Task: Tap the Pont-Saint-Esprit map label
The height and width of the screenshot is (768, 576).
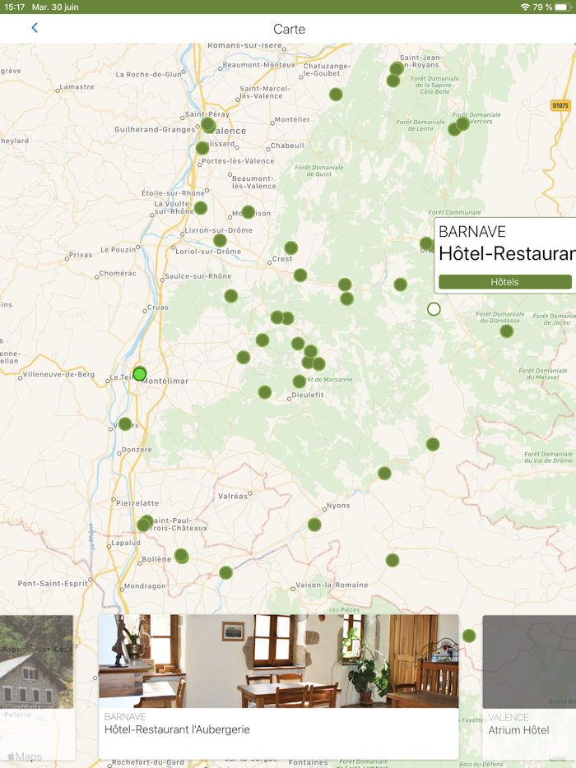Action: point(53,583)
